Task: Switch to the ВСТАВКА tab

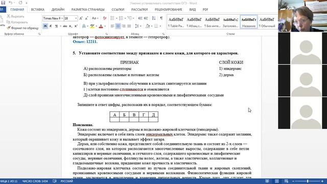Action: [37, 10]
